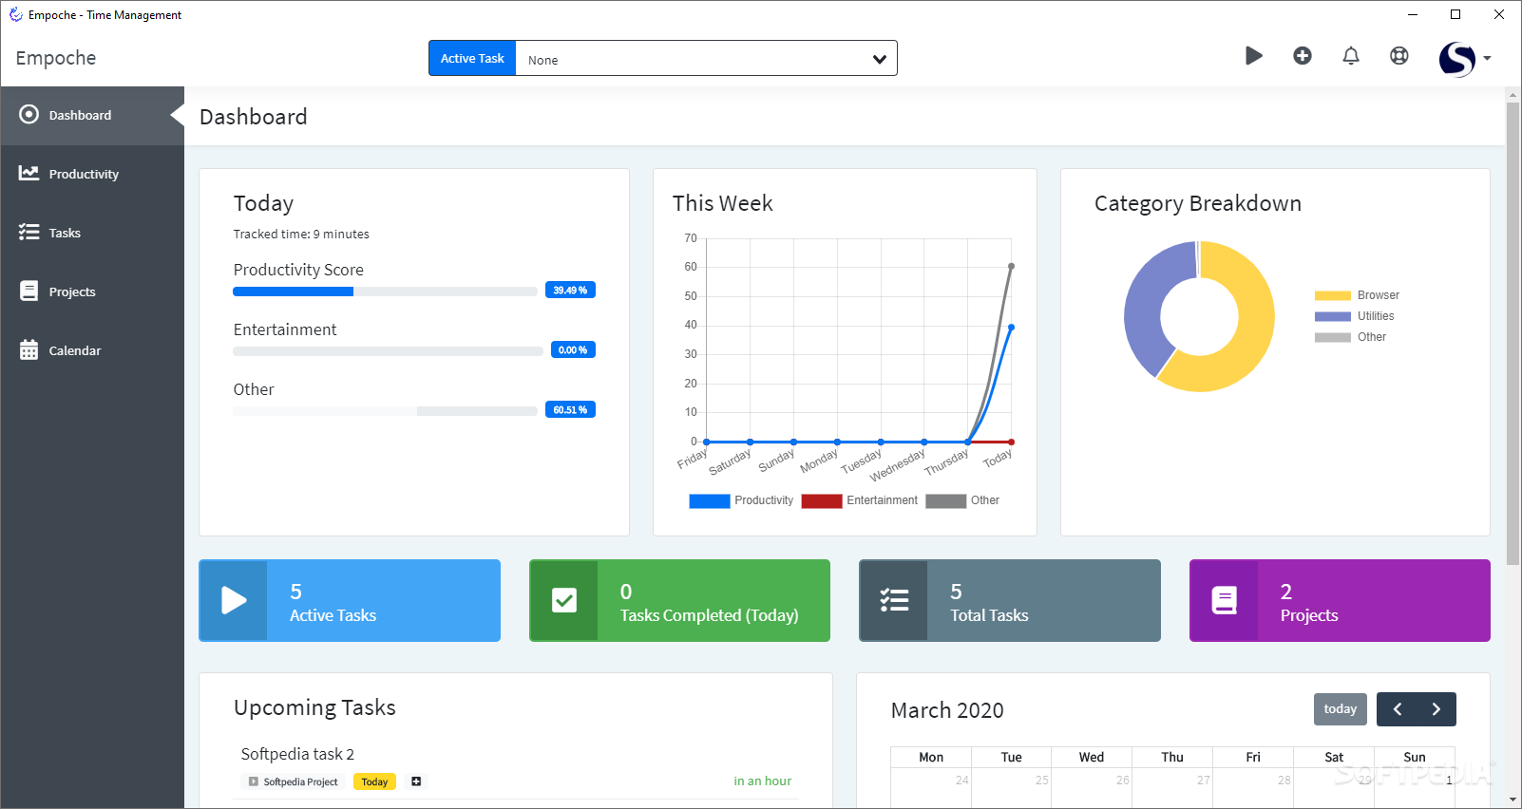This screenshot has width=1522, height=809.
Task: Click the Active Task label button
Action: (472, 59)
